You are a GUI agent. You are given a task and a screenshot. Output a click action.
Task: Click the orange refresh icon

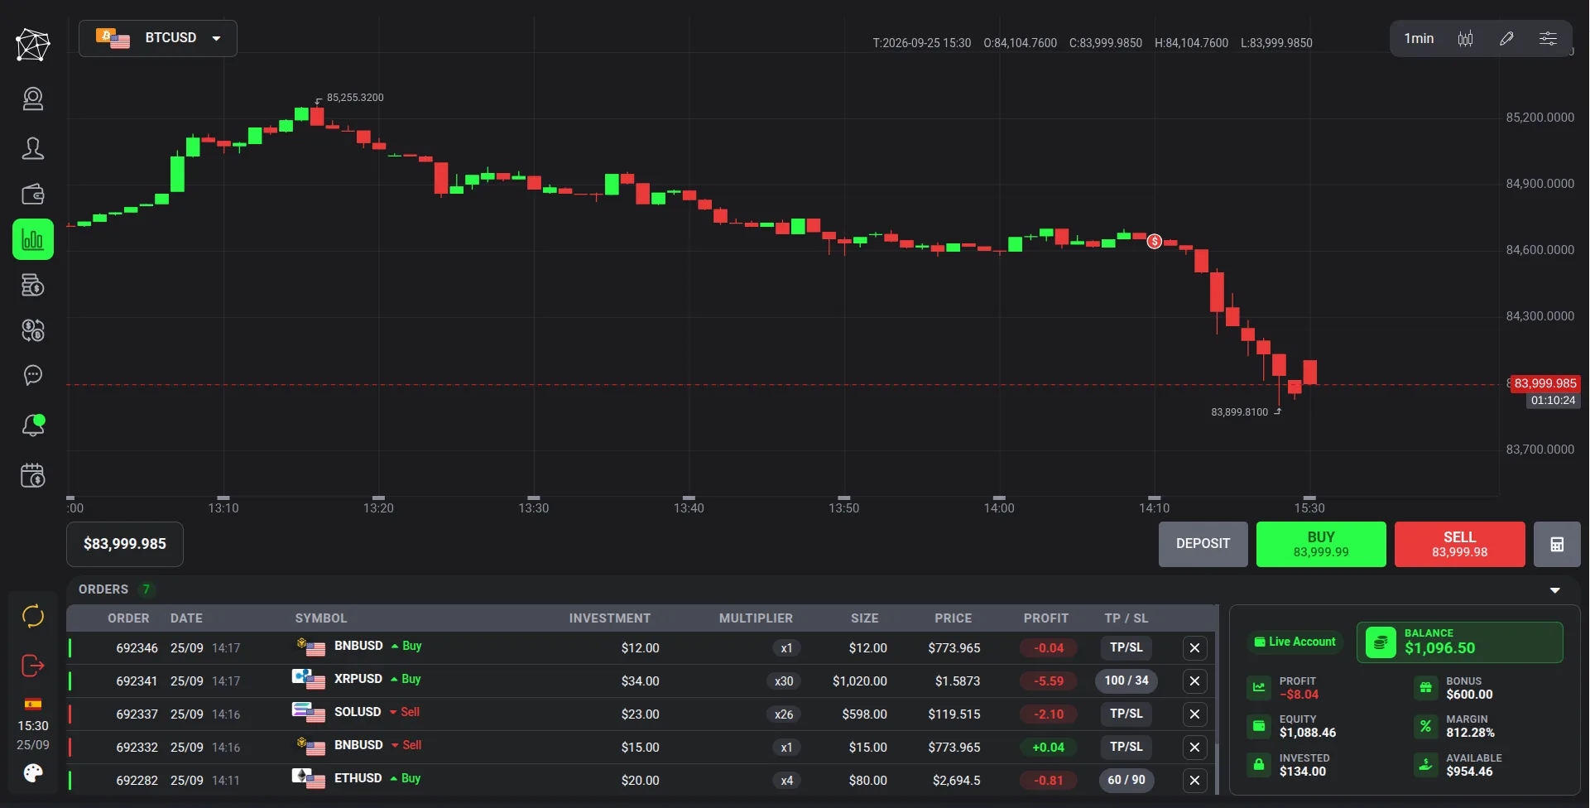pyautogui.click(x=33, y=616)
